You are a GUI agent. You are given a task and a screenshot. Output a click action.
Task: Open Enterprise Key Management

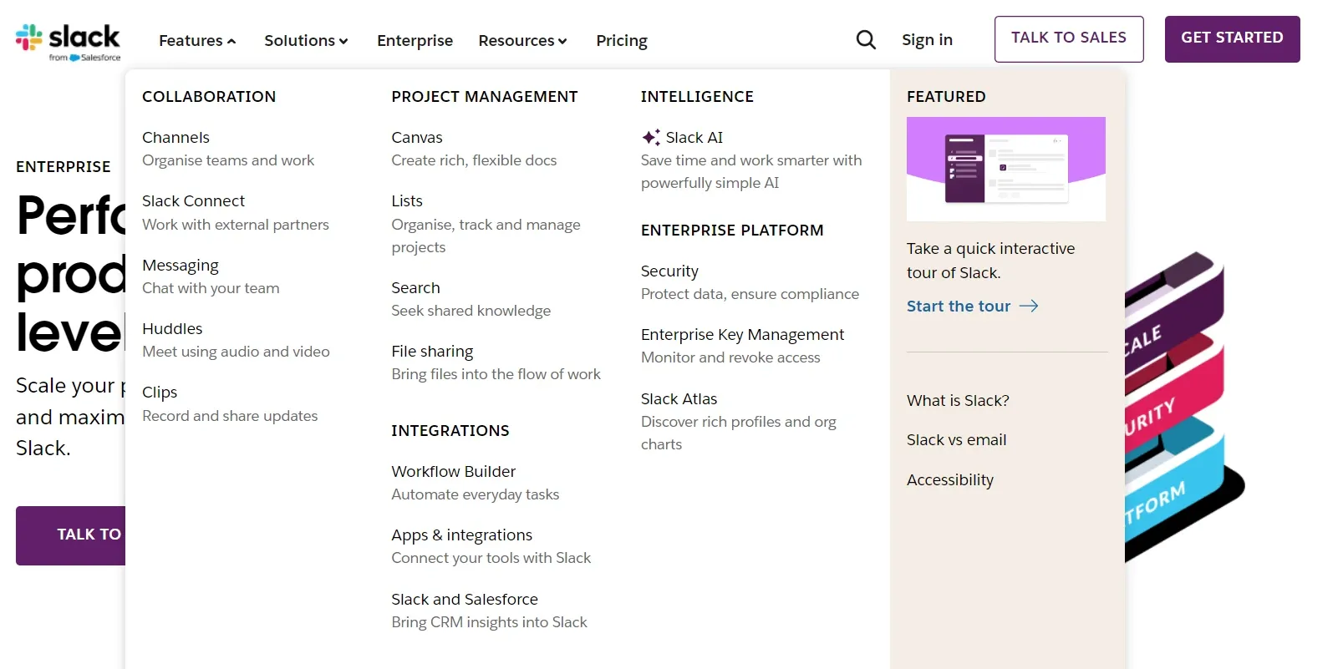pos(742,334)
